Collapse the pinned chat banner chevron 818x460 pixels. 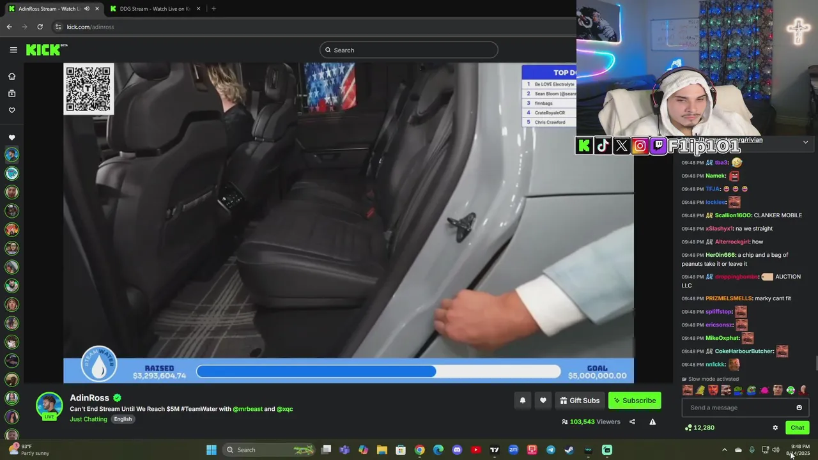(x=805, y=142)
